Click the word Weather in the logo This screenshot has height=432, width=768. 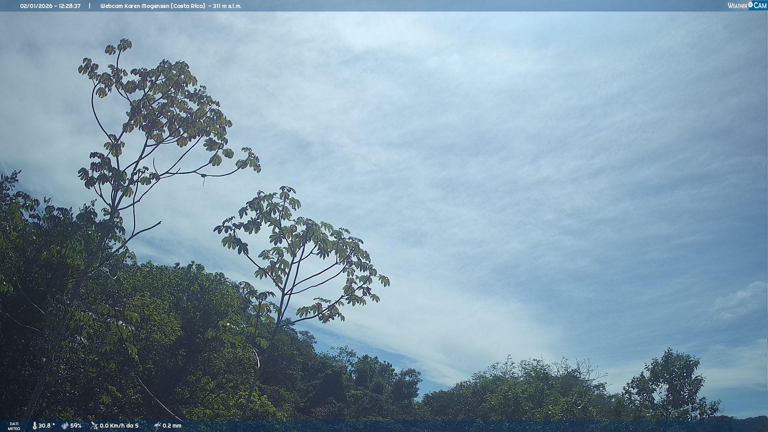pos(737,6)
